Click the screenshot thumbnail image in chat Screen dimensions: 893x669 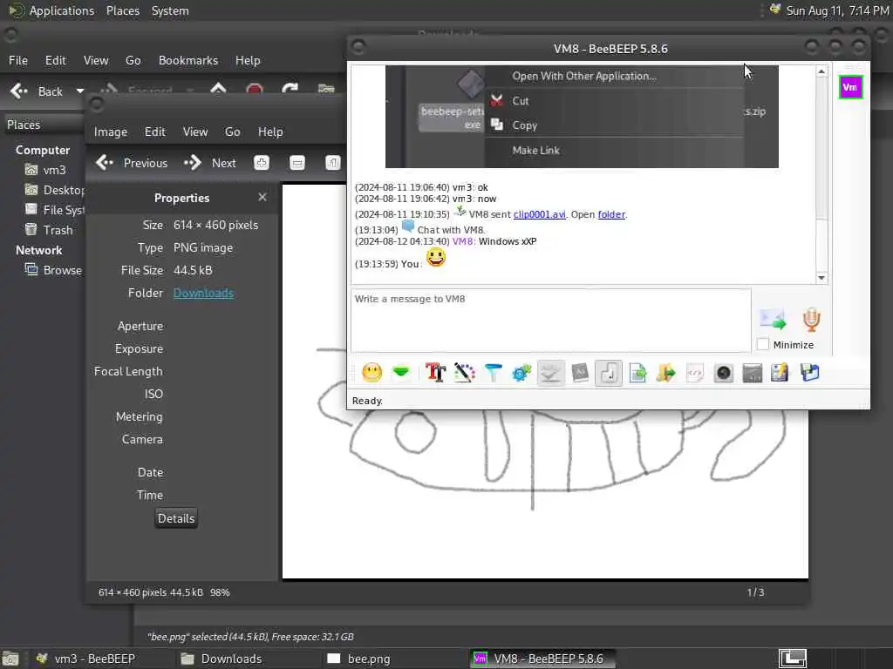(x=582, y=117)
